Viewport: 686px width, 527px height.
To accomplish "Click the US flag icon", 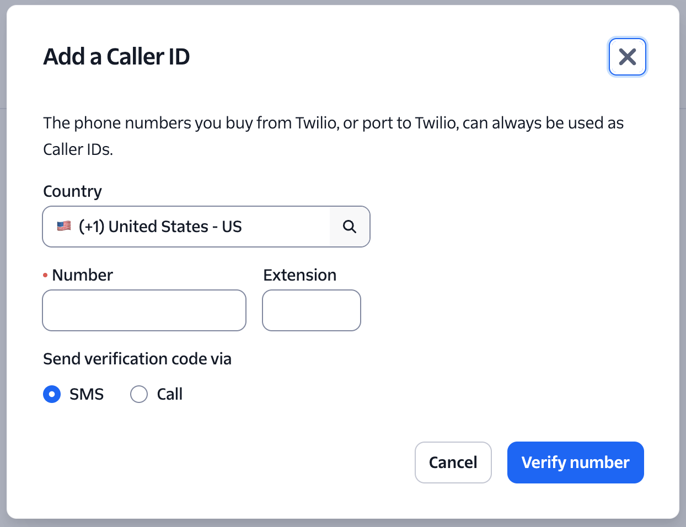I will [63, 225].
